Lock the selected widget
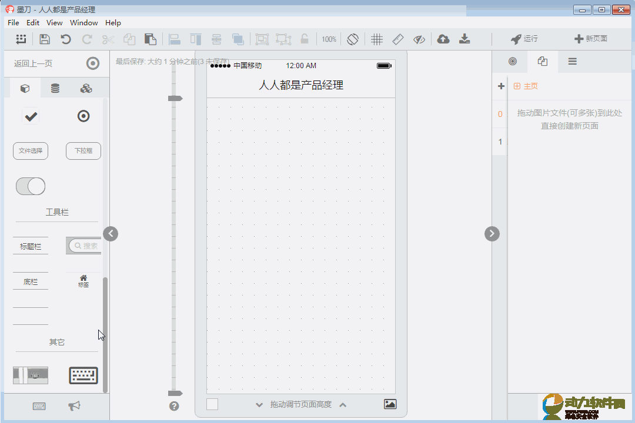This screenshot has width=635, height=423. 305,39
